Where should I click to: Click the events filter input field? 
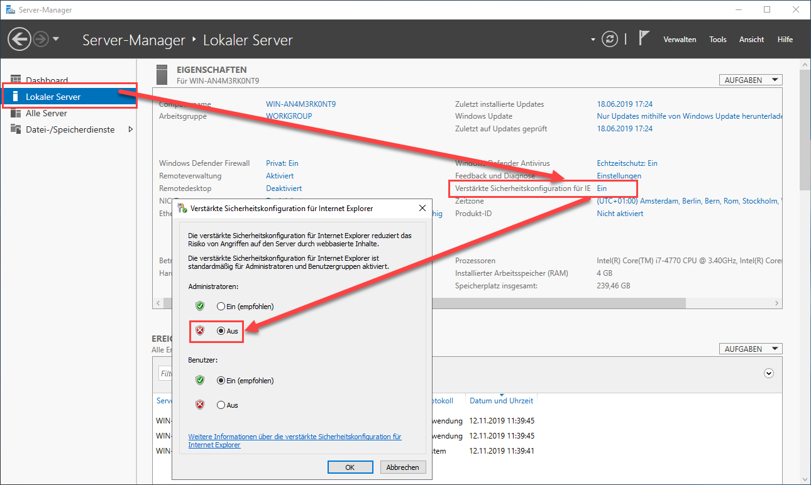165,373
